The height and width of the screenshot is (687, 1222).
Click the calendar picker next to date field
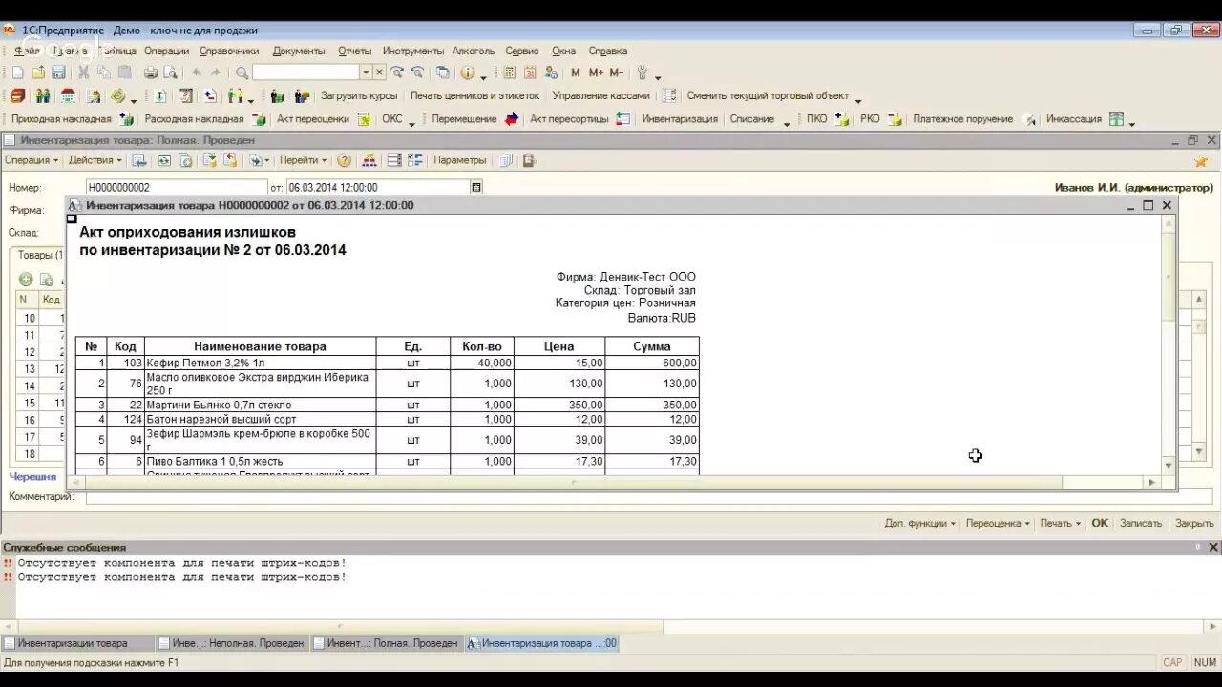[476, 188]
